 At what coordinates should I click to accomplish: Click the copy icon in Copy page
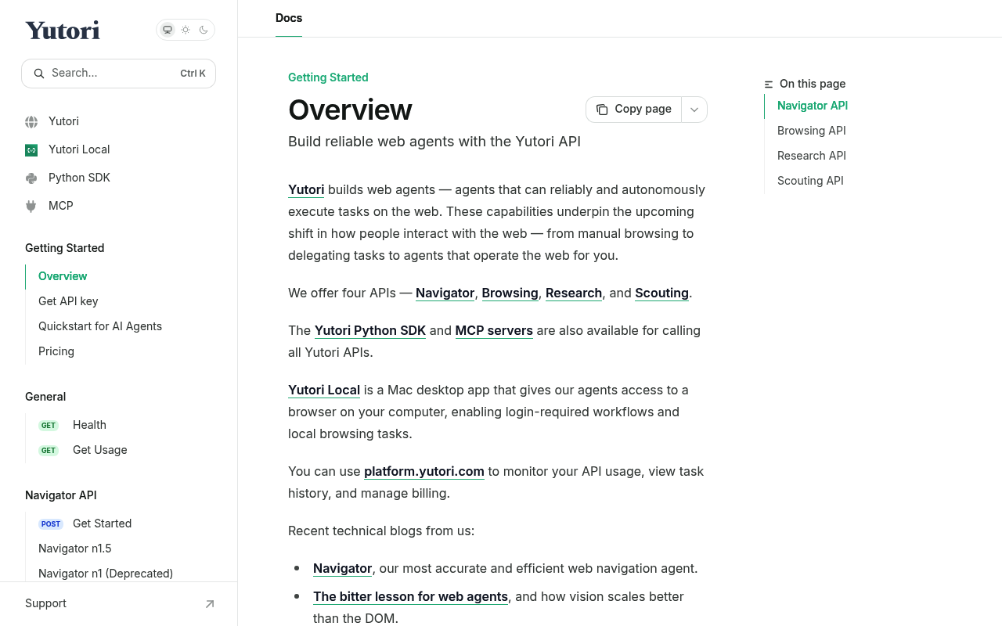click(602, 110)
